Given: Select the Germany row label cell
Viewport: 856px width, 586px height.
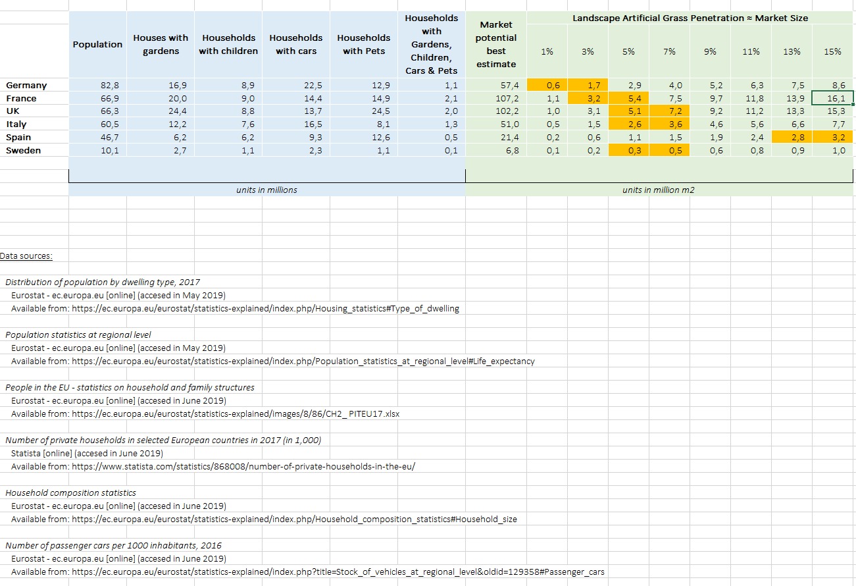Looking at the screenshot, I should click(x=34, y=85).
